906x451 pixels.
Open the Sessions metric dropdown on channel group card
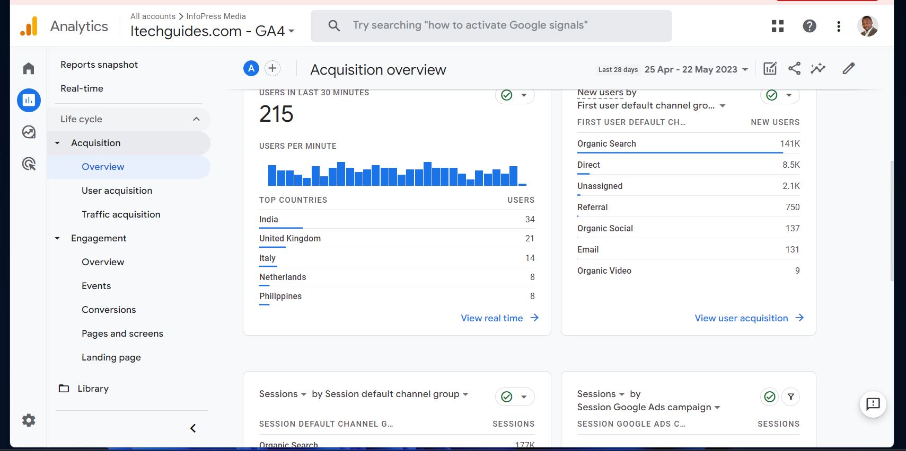pos(283,394)
